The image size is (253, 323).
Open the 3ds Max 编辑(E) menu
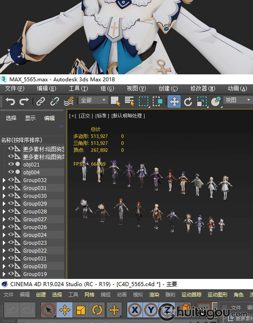pyautogui.click(x=47, y=88)
